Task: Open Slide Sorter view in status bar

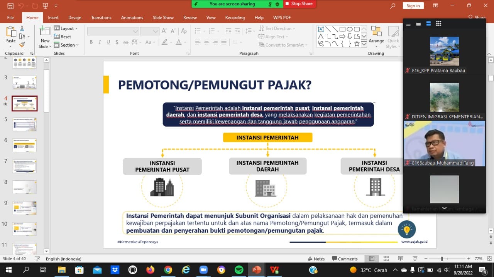Action: pos(386,259)
